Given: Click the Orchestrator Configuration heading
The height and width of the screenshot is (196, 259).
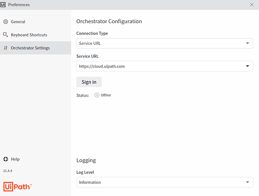Looking at the screenshot, I should [109, 21].
